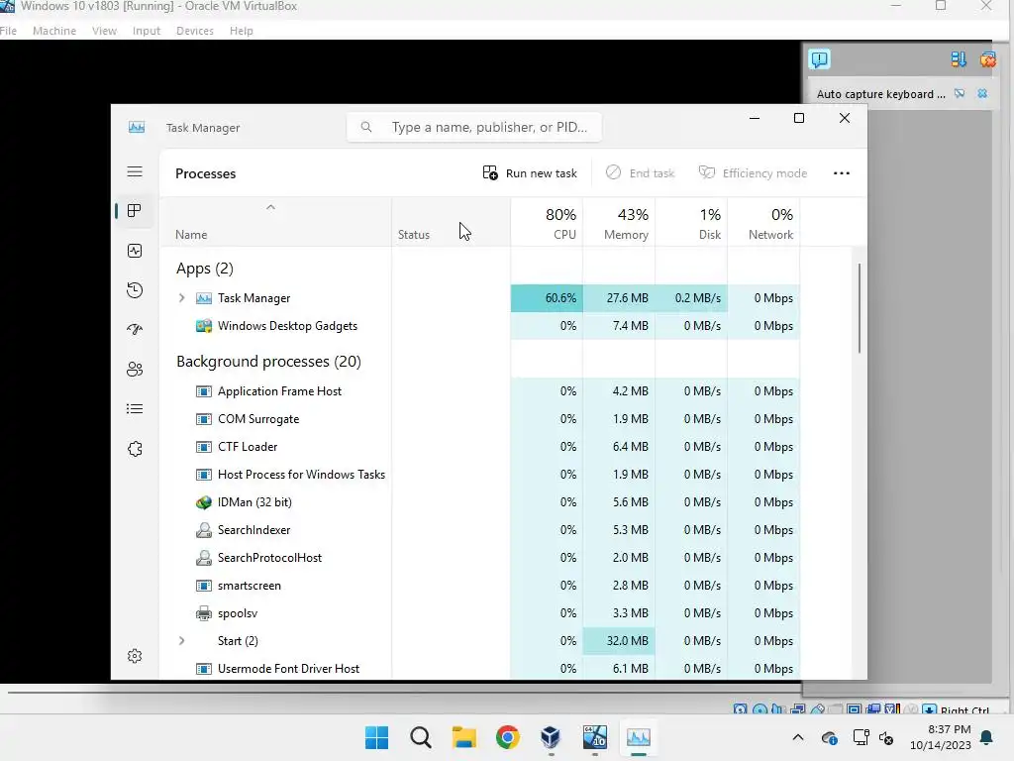Image resolution: width=1014 pixels, height=761 pixels.
Task: Click the End task button
Action: [x=641, y=172]
